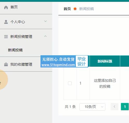Image resolution: width=129 pixels, height=123 pixels.
Task: Click the 这里添加自己的投稿 table cell
Action: coord(105,83)
